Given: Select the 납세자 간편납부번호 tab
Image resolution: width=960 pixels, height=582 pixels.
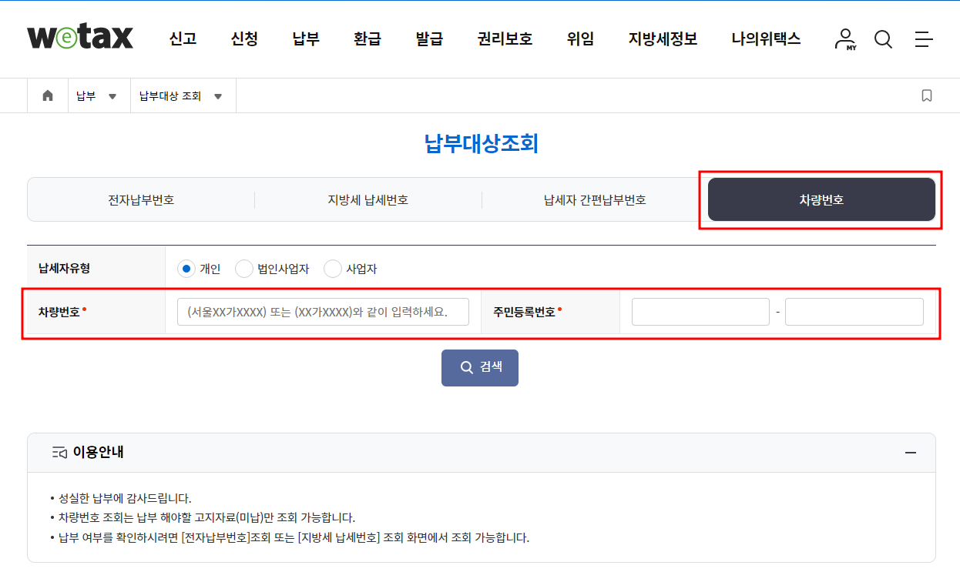Looking at the screenshot, I should pos(594,199).
